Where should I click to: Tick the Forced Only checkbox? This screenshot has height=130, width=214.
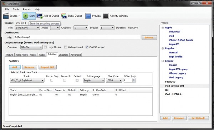click(52, 80)
